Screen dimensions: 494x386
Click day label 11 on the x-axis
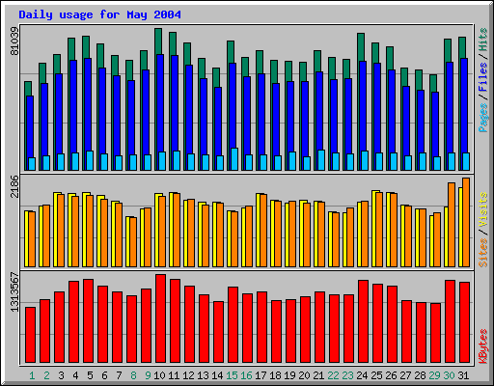point(174,375)
